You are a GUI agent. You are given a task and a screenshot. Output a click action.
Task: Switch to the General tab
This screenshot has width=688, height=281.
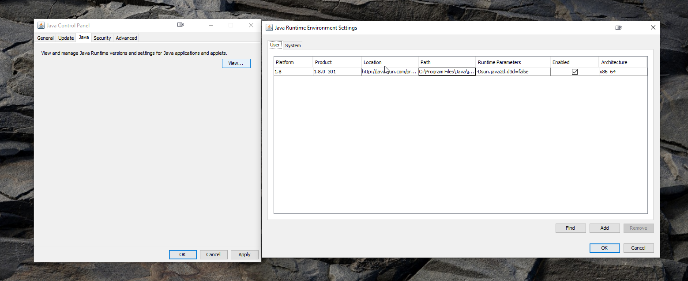coord(45,38)
